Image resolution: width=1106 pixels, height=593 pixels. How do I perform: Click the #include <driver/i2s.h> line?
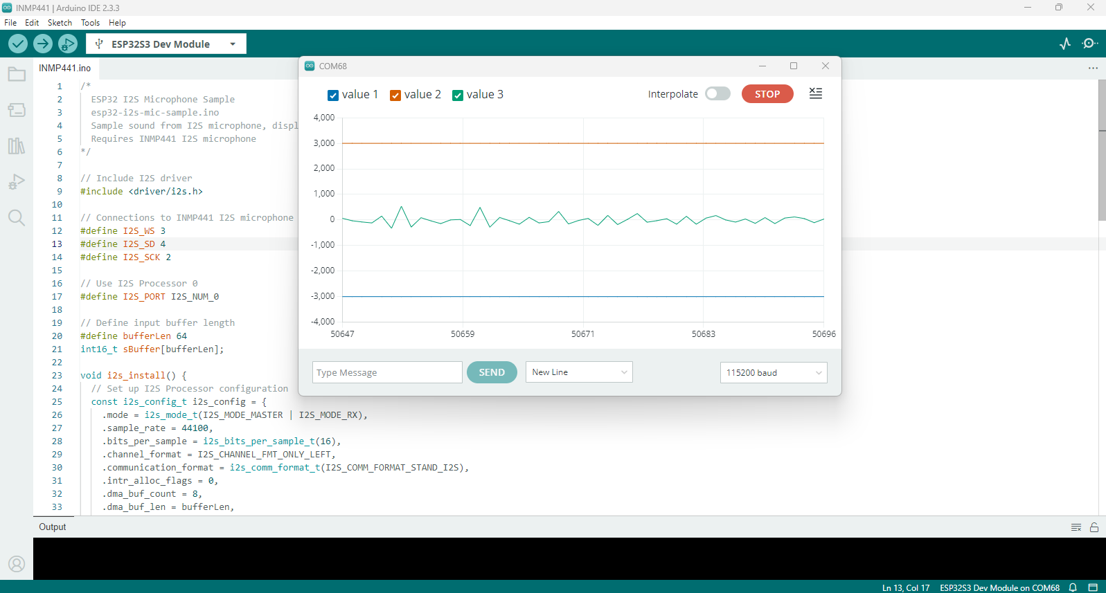[x=141, y=192]
